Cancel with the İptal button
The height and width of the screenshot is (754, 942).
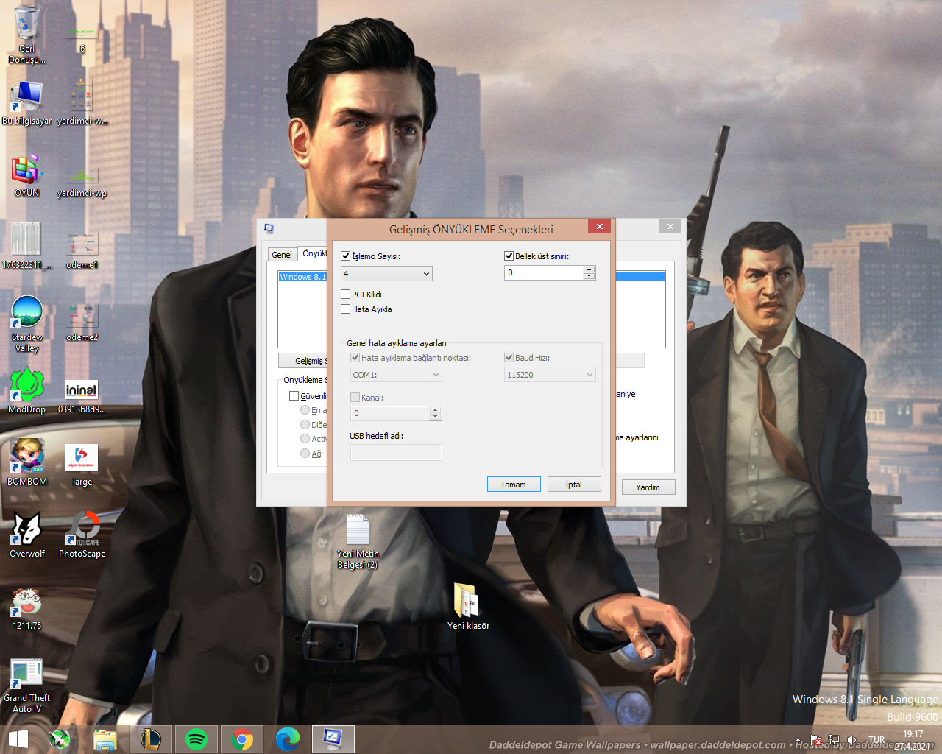coord(574,485)
